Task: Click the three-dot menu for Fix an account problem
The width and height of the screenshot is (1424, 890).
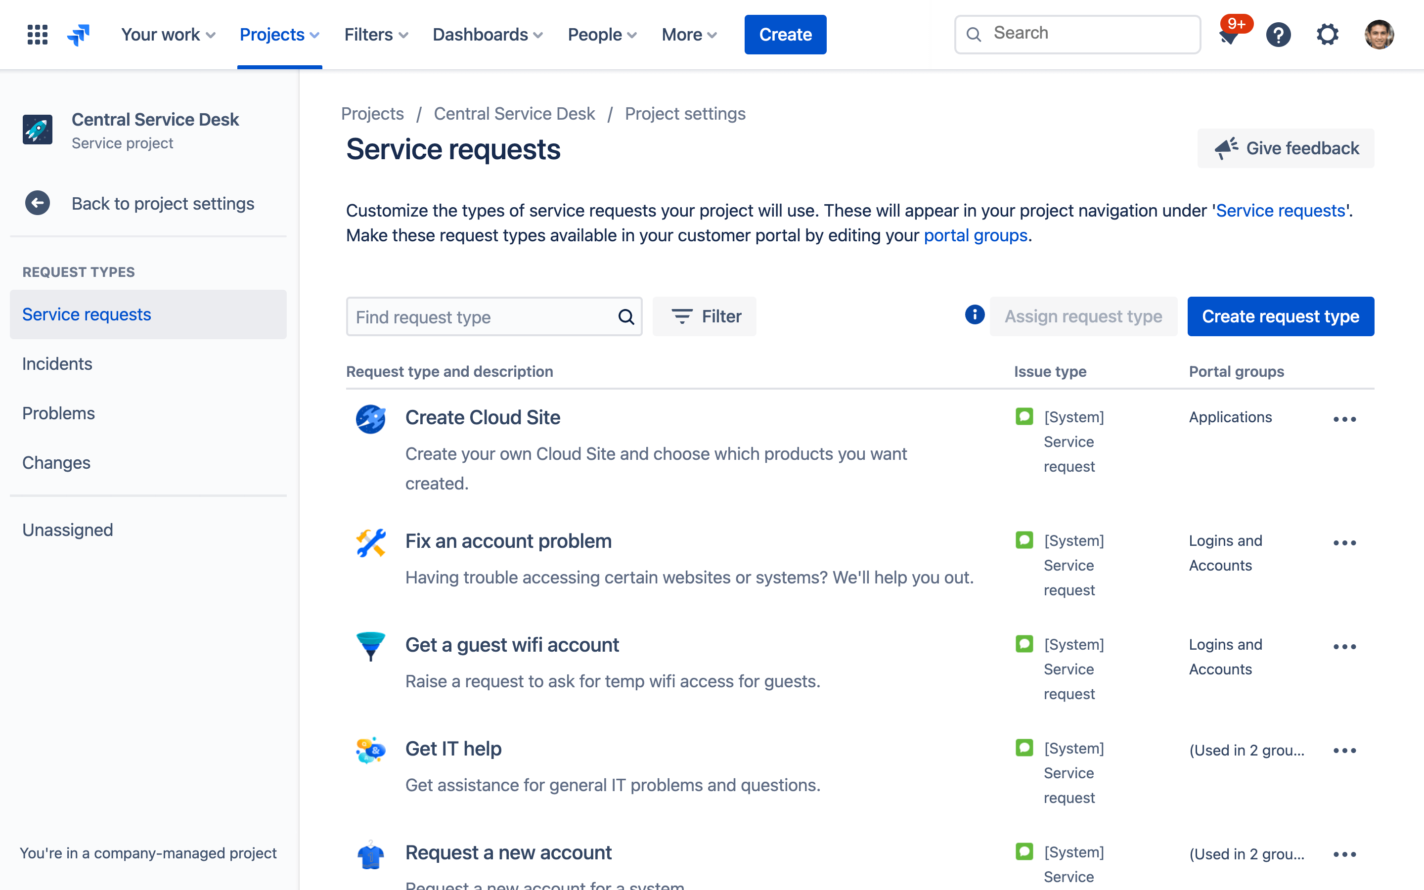Action: (1345, 542)
